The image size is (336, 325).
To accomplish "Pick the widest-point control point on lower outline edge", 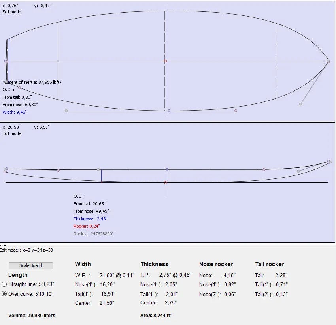I will pyautogui.click(x=169, y=111).
